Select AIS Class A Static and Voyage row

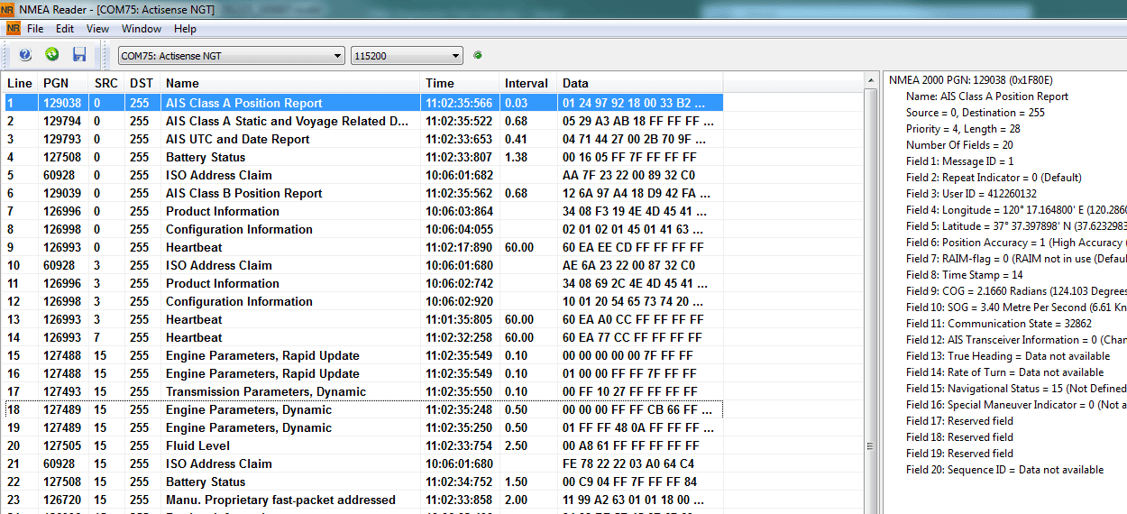click(362, 121)
